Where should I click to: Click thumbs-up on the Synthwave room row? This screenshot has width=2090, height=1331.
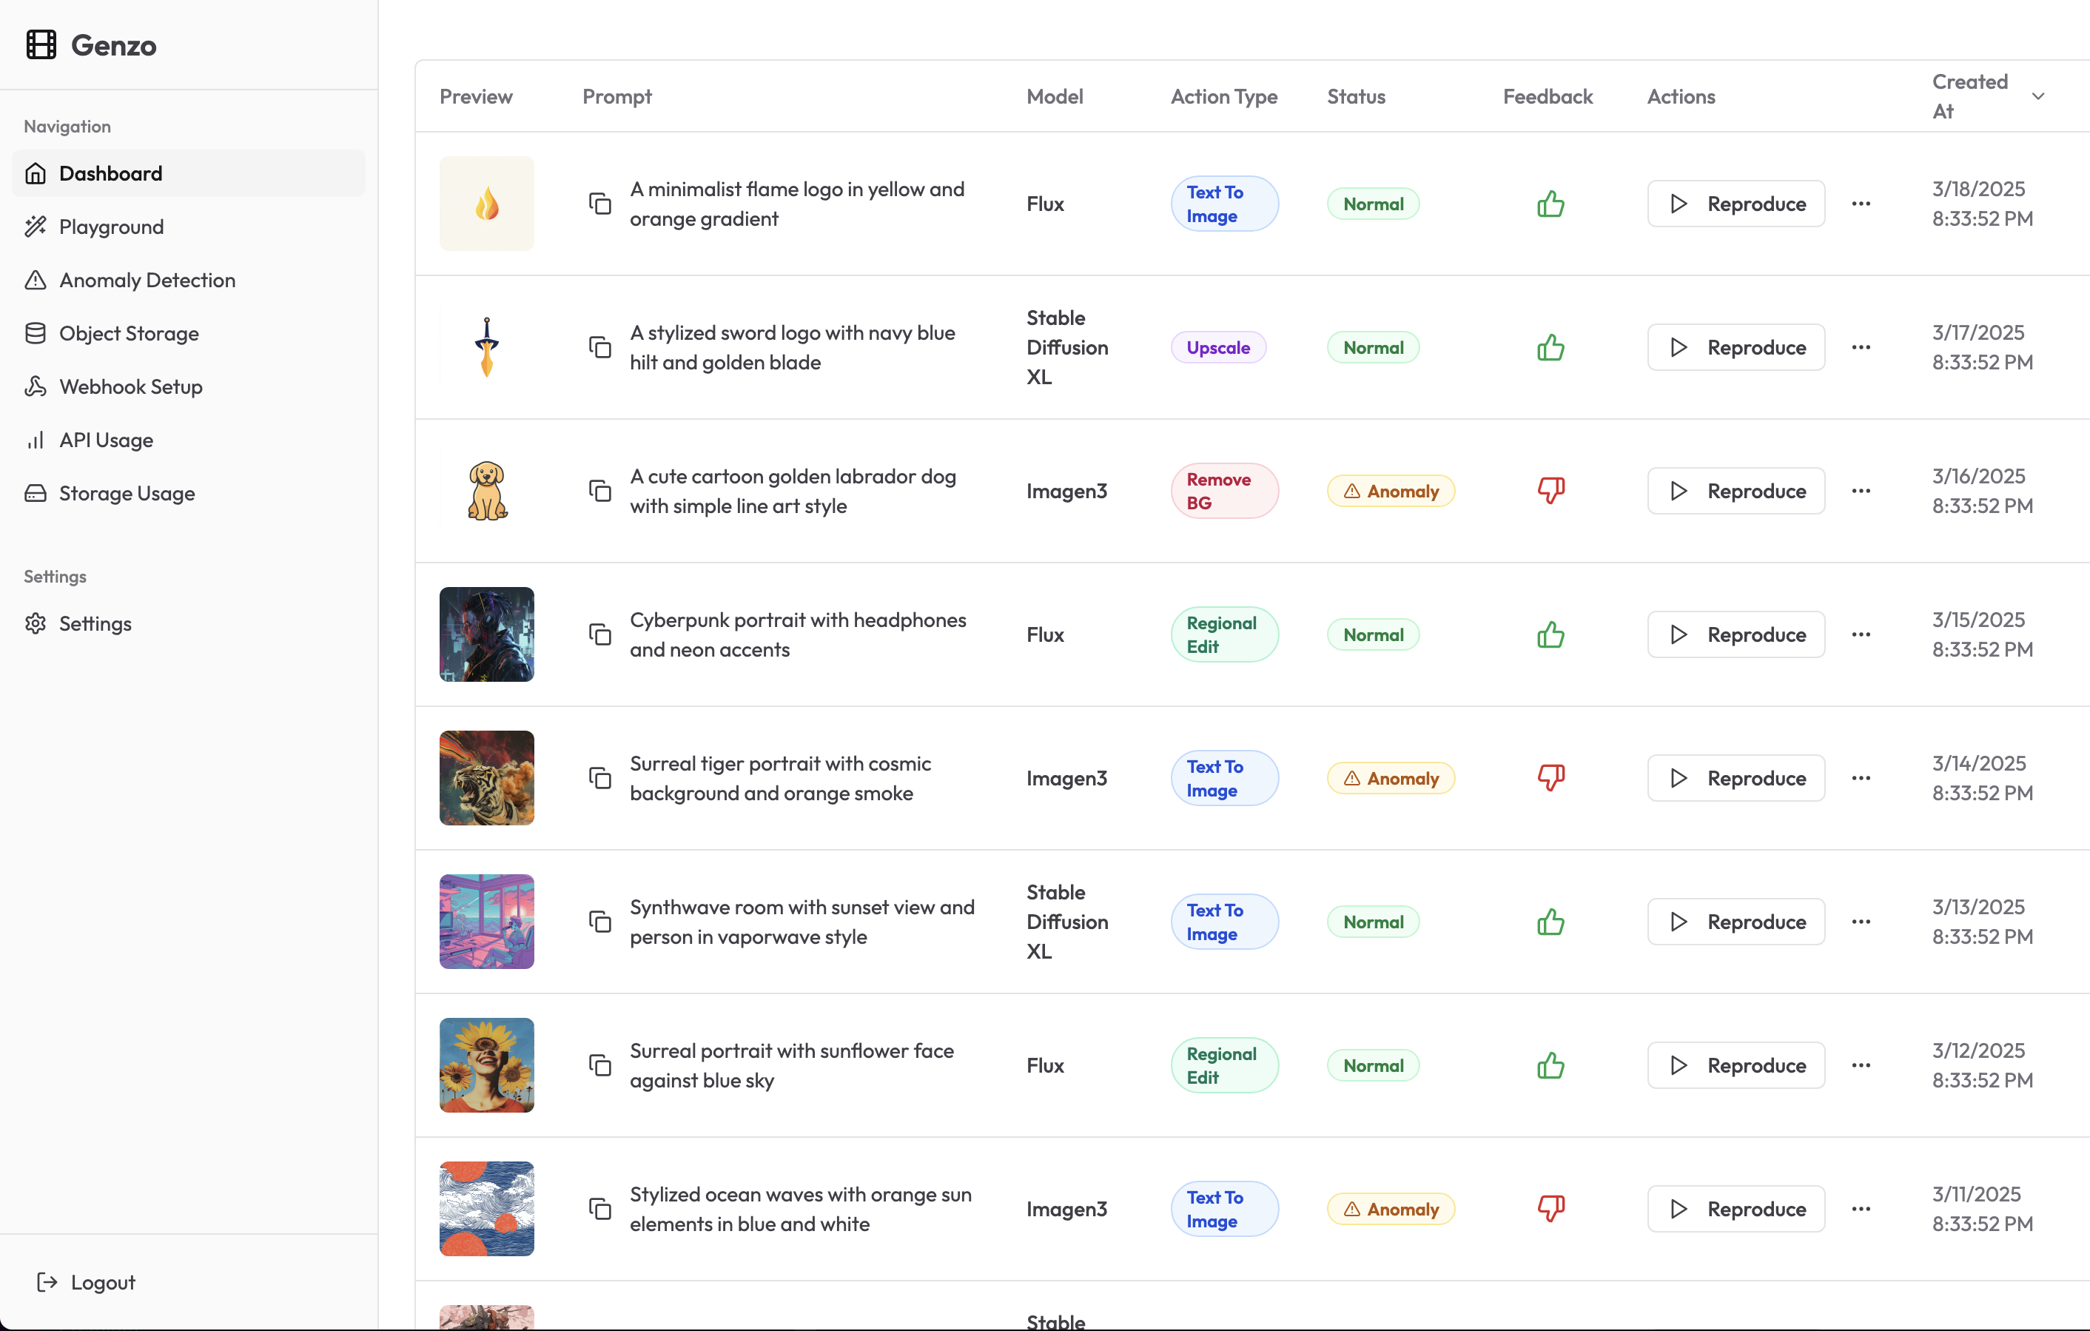click(x=1550, y=921)
